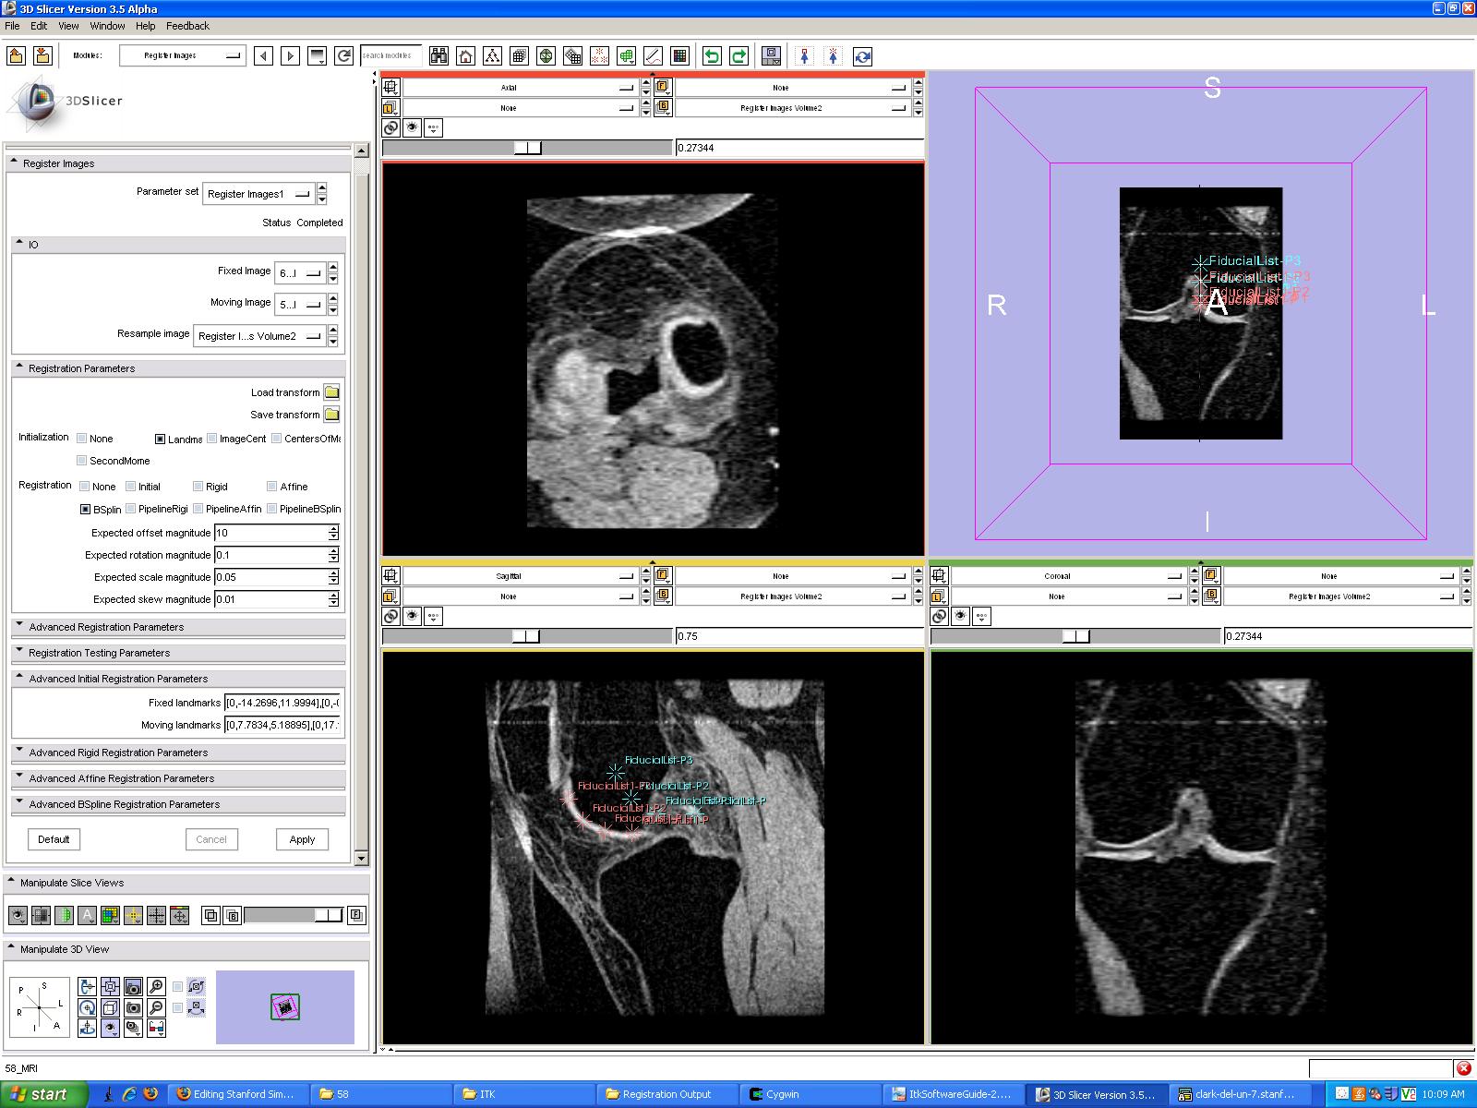Click the upper camera snapshot icon in 3D View controls
The height and width of the screenshot is (1108, 1477).
[133, 987]
